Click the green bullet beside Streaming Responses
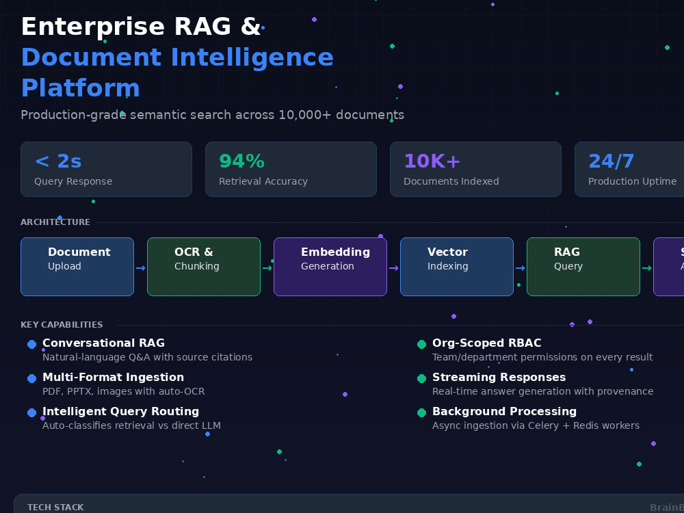Viewport: 684px width, 513px height. [421, 379]
